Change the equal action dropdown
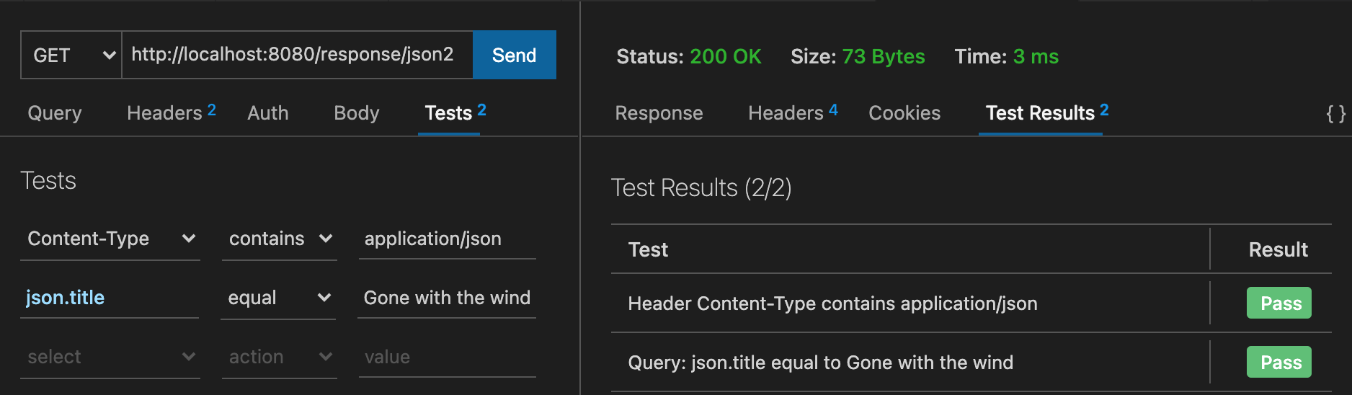The height and width of the screenshot is (395, 1352). tap(279, 298)
